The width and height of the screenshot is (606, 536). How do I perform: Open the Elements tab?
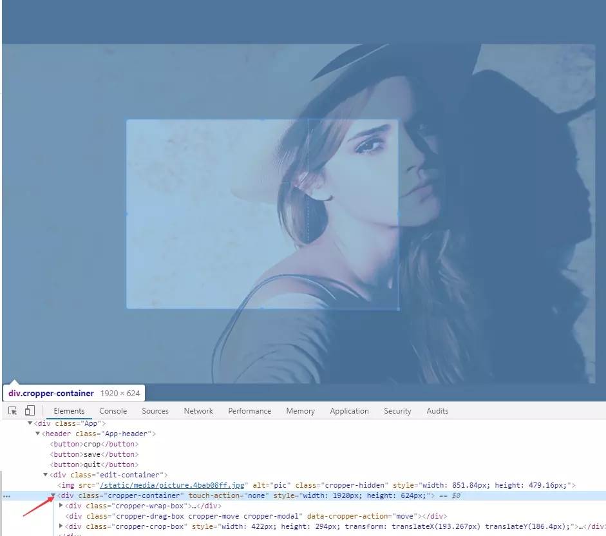click(x=69, y=411)
